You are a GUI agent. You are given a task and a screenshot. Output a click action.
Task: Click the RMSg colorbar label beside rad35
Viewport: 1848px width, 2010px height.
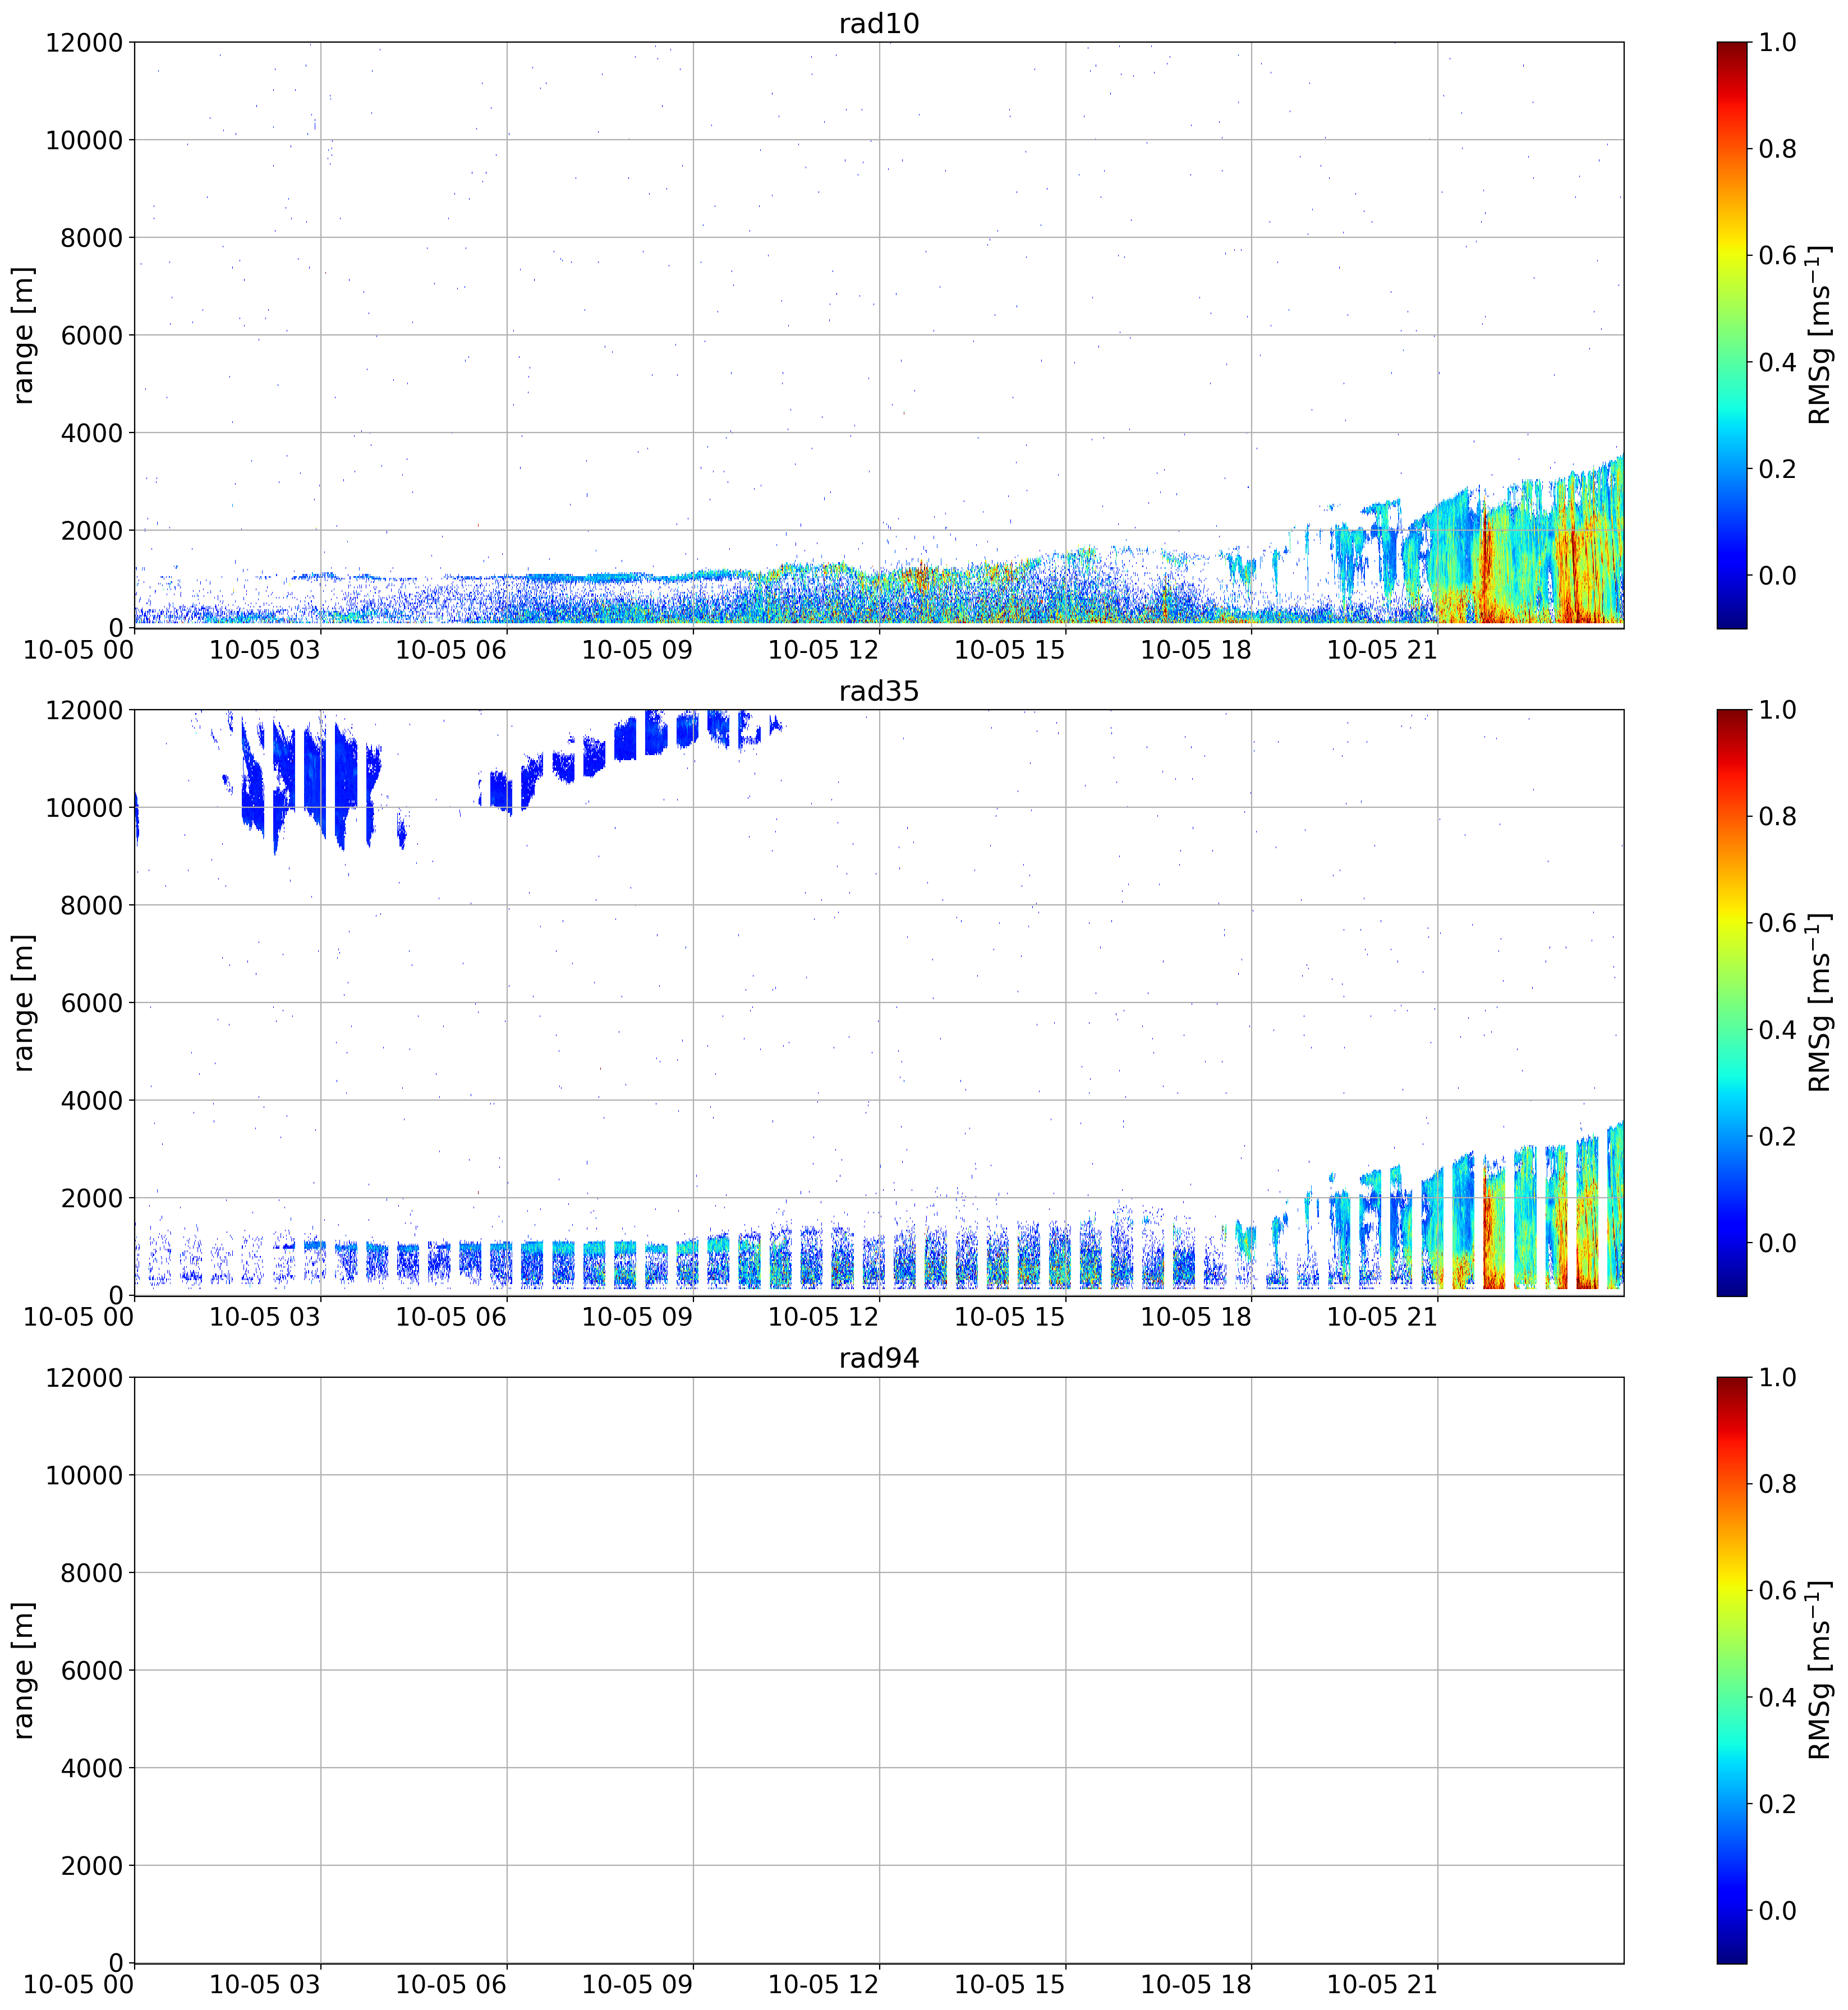point(1820,1003)
